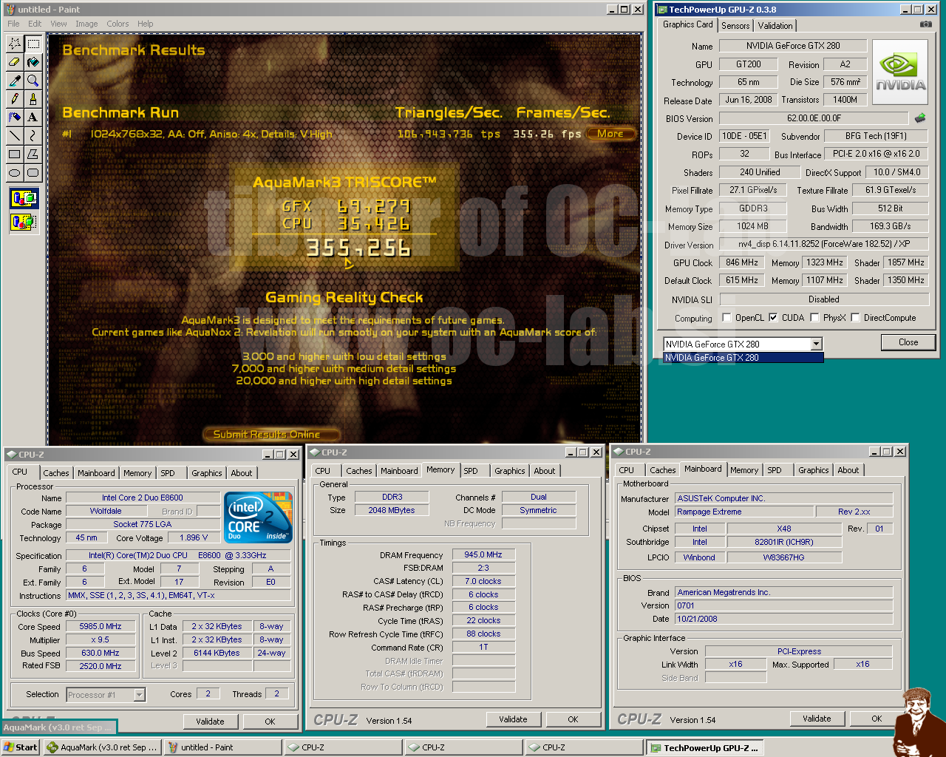Screen dimensions: 946x757
Task: Activate the Magnifier tool in Paint
Action: click(33, 81)
